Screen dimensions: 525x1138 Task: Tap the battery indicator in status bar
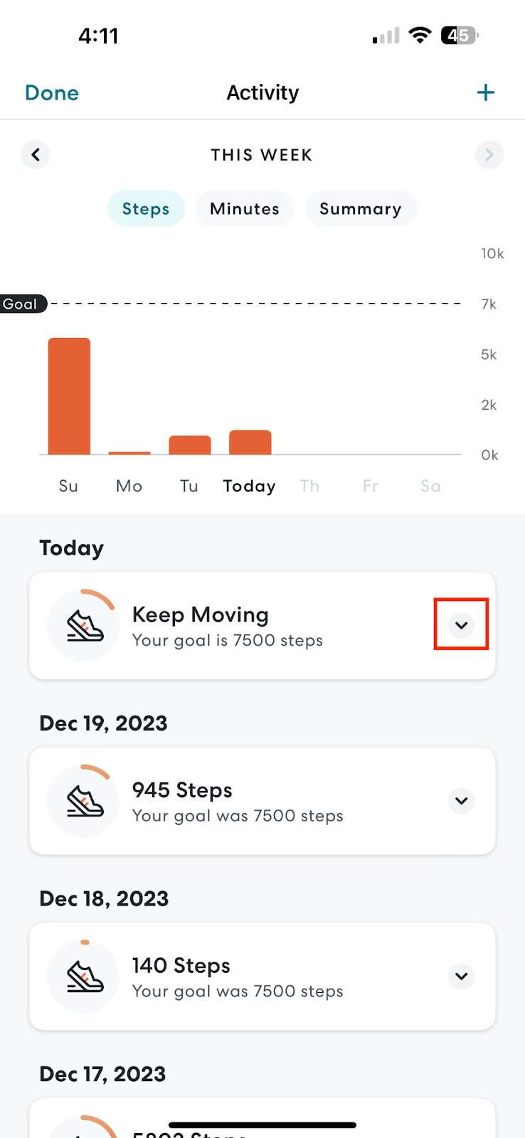tap(460, 36)
